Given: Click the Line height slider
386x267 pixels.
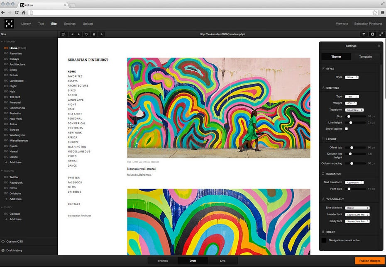Looking at the screenshot, I should tap(355, 122).
